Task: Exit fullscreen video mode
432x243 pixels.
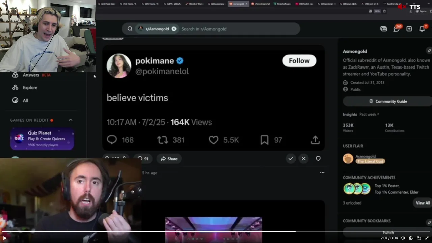Action: coord(427,238)
